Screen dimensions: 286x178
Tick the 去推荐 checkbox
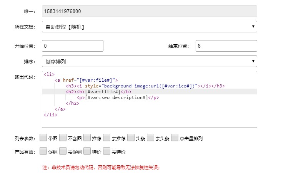coord(106,138)
